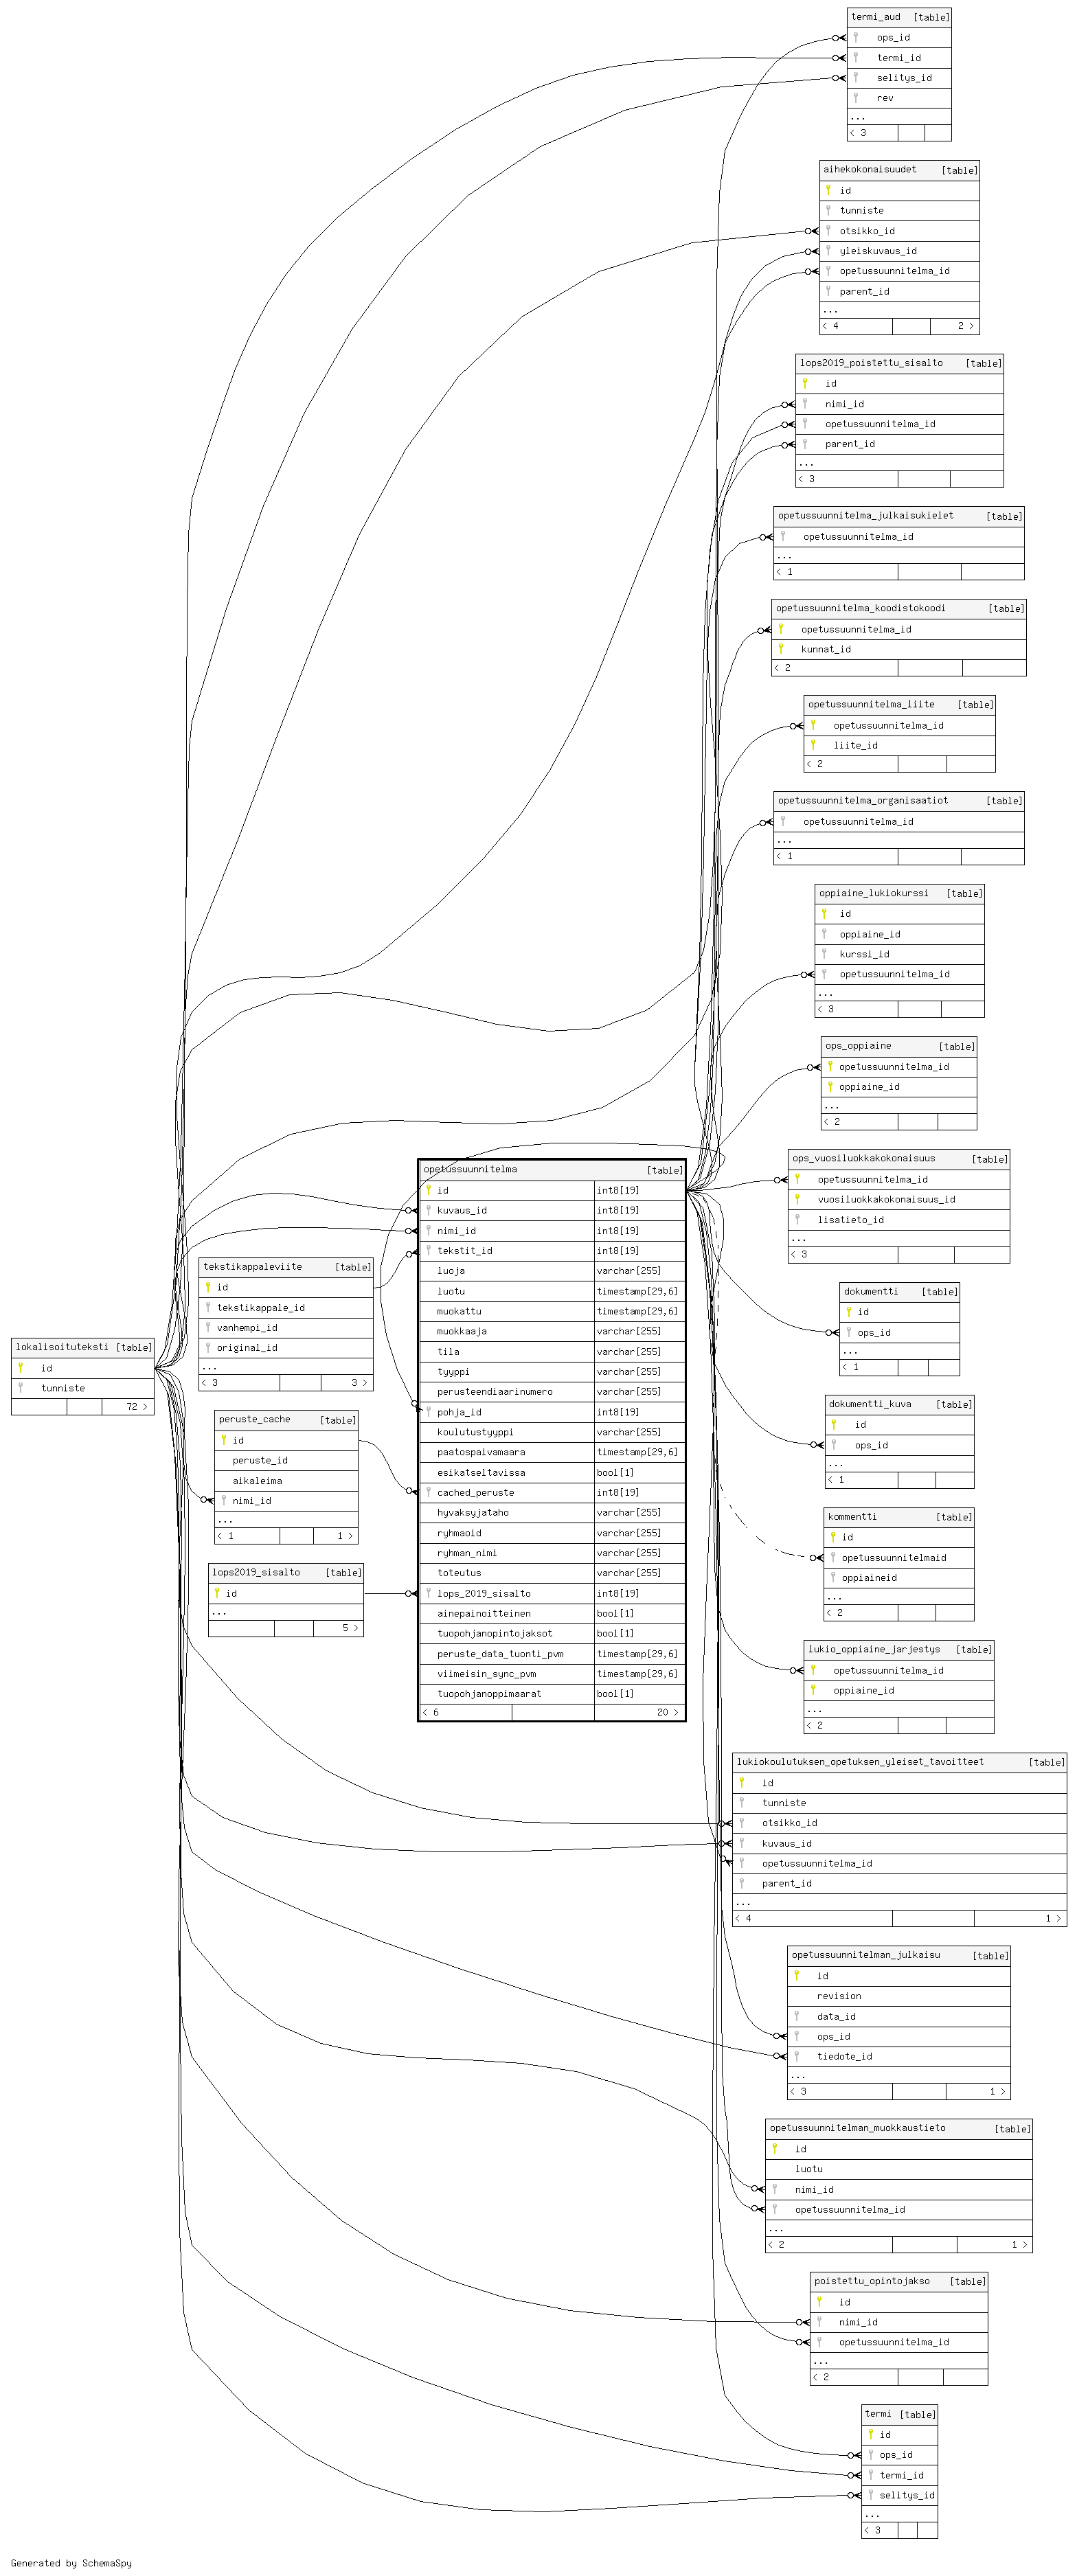Click yellow primary key icon beside id in opetussuunnitelma
This screenshot has height=2576, width=1077.
pos(428,1190)
